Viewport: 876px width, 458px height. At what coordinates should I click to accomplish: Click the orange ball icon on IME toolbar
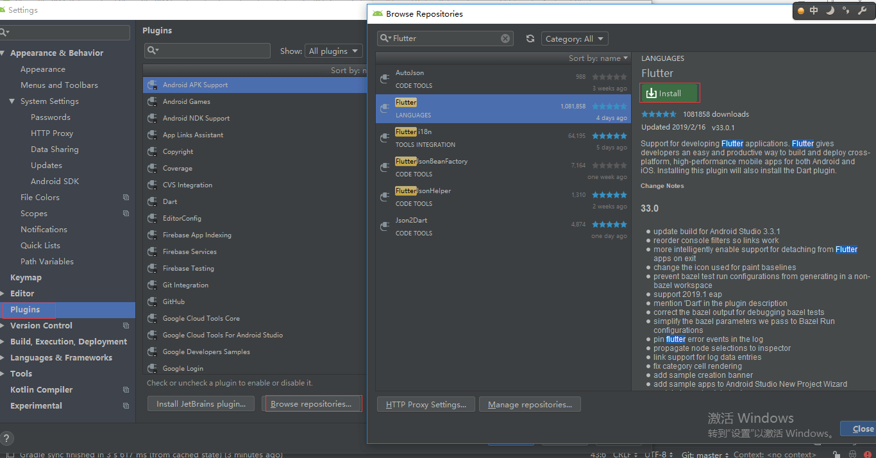800,10
